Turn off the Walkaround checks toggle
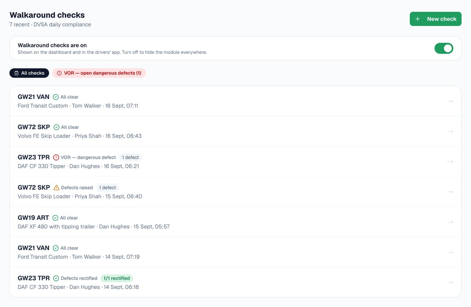Screen dimensions: 471x307 (x=444, y=48)
